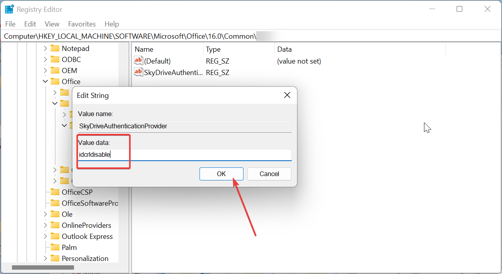Viewport: 502px width, 274px height.
Task: Select the Outlook Express folder icon
Action: click(x=55, y=236)
